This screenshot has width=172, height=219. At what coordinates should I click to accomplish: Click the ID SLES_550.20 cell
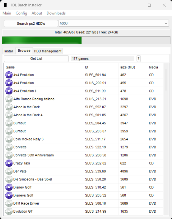coord(95,179)
